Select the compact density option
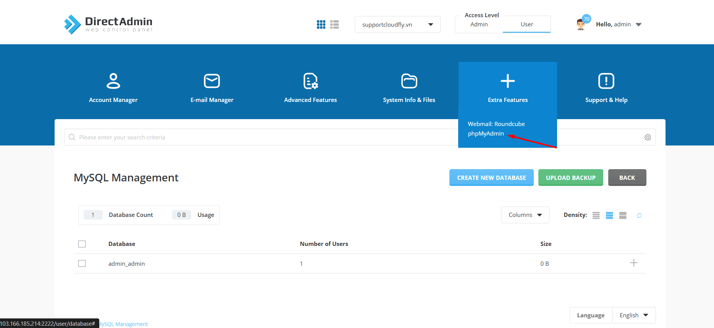The image size is (714, 328). tap(596, 215)
